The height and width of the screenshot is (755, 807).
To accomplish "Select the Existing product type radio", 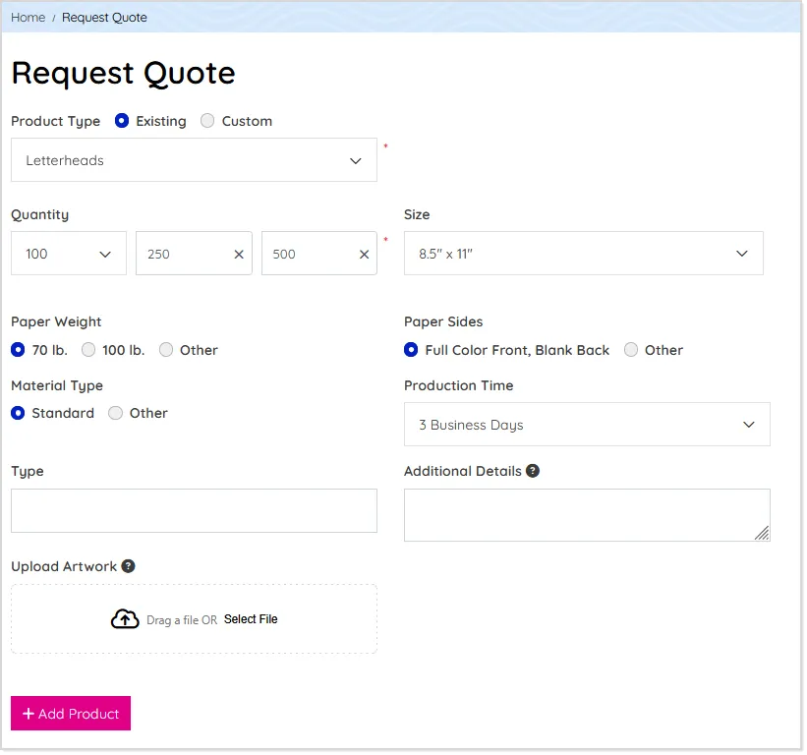I will pos(122,121).
